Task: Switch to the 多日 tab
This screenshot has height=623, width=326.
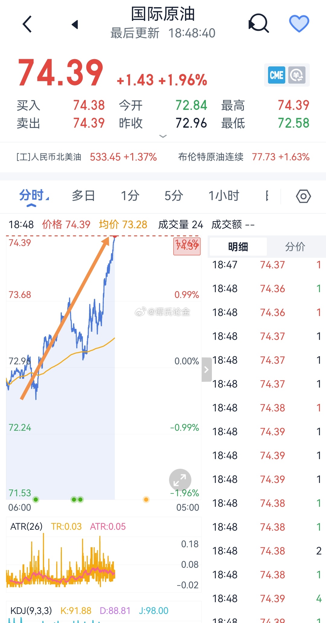Action: click(83, 196)
